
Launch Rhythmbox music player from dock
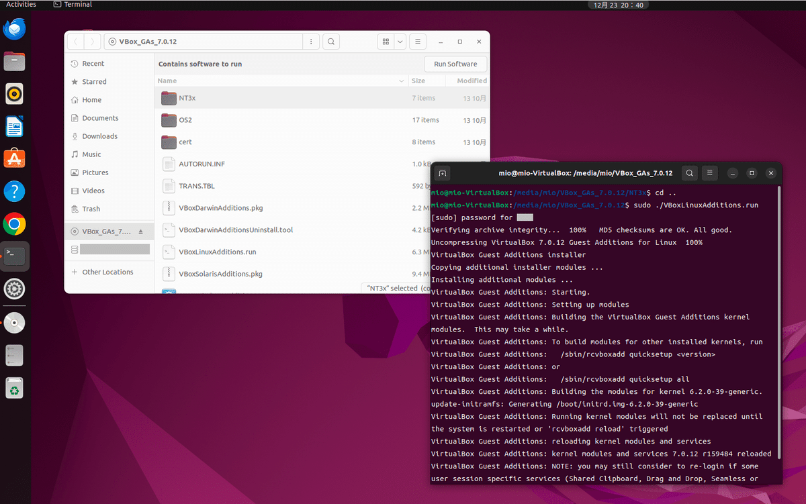point(14,94)
